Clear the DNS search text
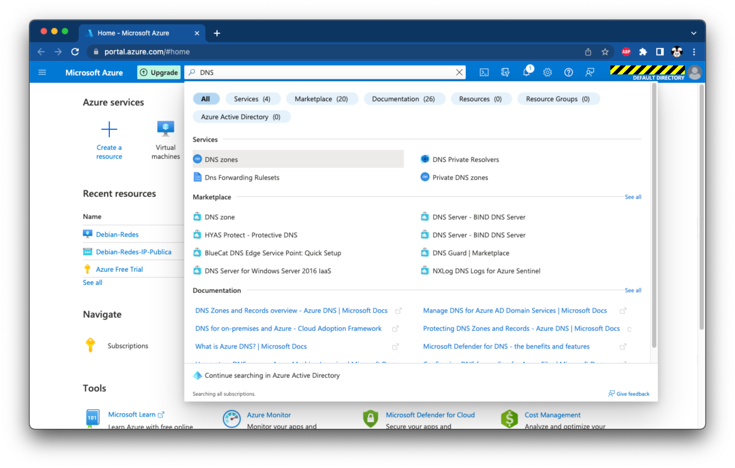The width and height of the screenshot is (735, 468). tap(459, 72)
